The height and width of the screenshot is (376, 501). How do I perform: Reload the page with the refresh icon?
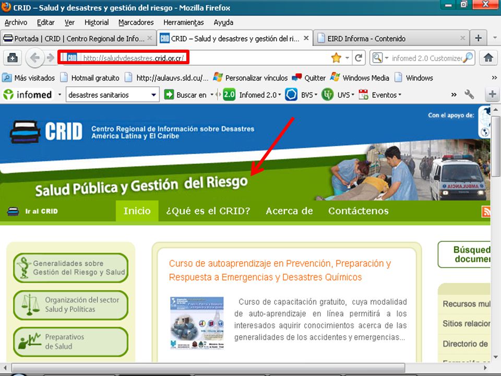[x=359, y=58]
